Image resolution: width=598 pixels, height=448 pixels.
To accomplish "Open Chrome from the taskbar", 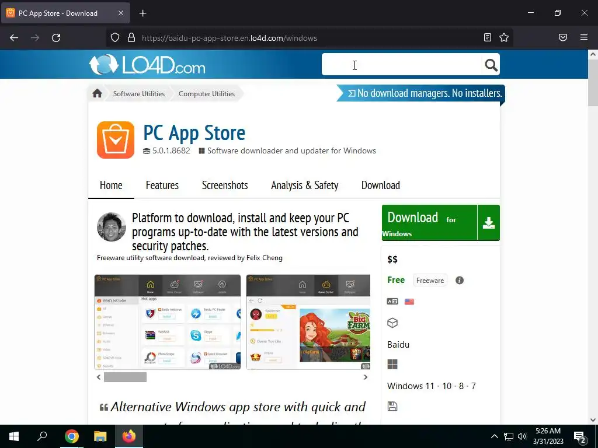I will click(x=72, y=436).
